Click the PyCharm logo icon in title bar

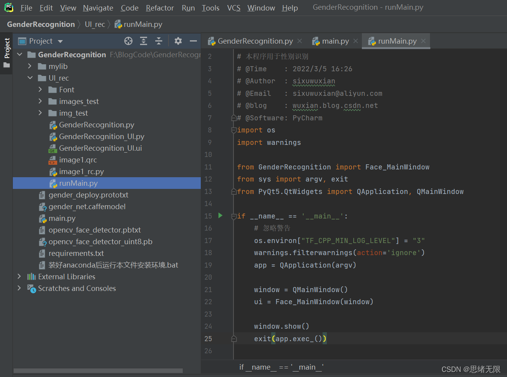coord(9,7)
